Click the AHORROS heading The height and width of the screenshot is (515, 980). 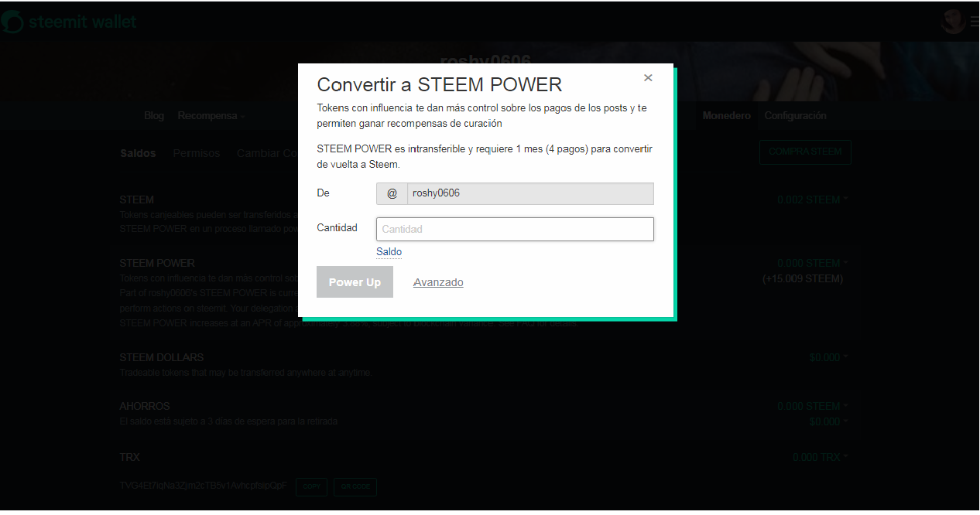click(x=145, y=406)
